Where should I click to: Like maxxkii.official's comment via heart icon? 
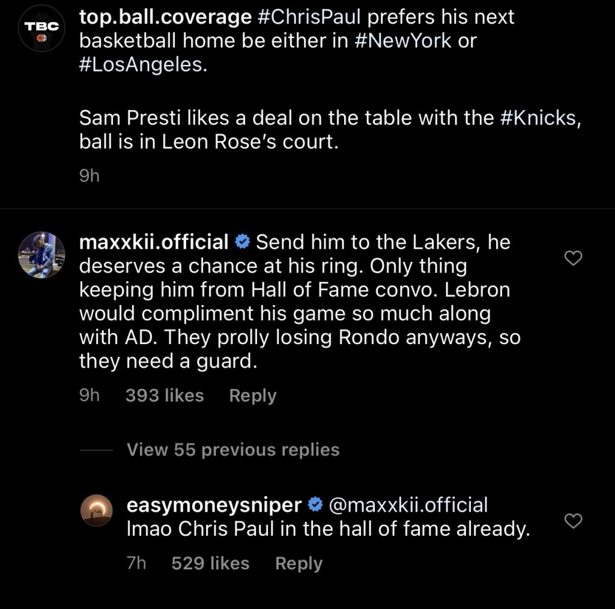tap(573, 258)
